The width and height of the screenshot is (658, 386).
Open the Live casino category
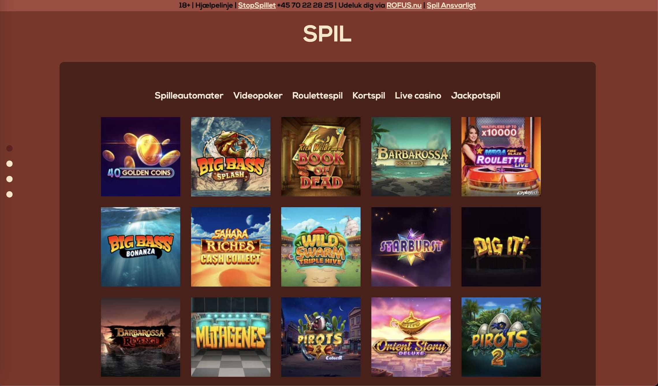click(418, 96)
